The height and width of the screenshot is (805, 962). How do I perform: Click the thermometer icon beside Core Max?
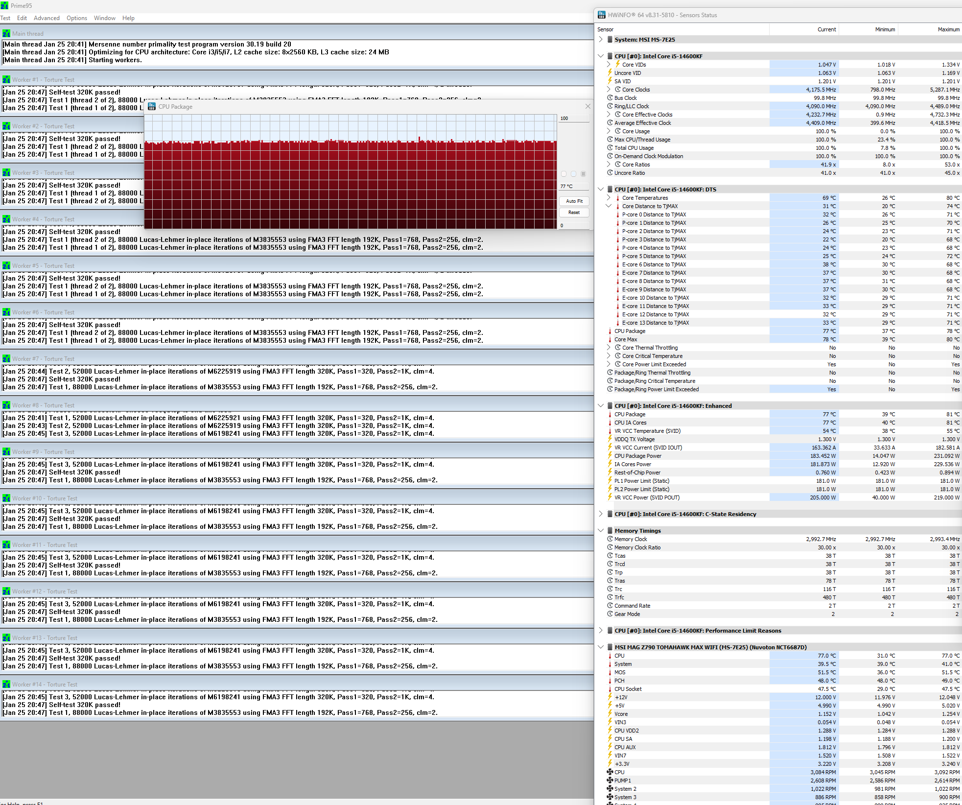pos(610,339)
